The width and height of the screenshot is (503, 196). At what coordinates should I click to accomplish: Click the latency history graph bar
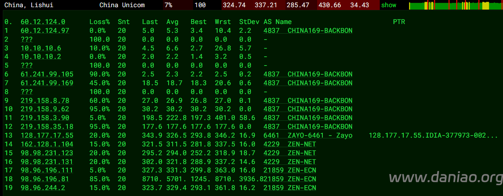[454, 5]
